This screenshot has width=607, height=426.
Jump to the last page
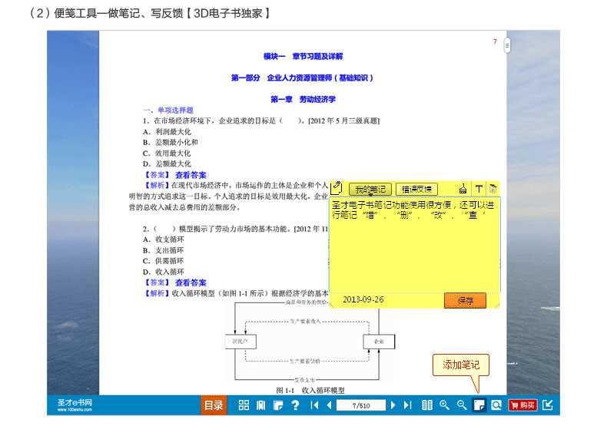pos(407,405)
